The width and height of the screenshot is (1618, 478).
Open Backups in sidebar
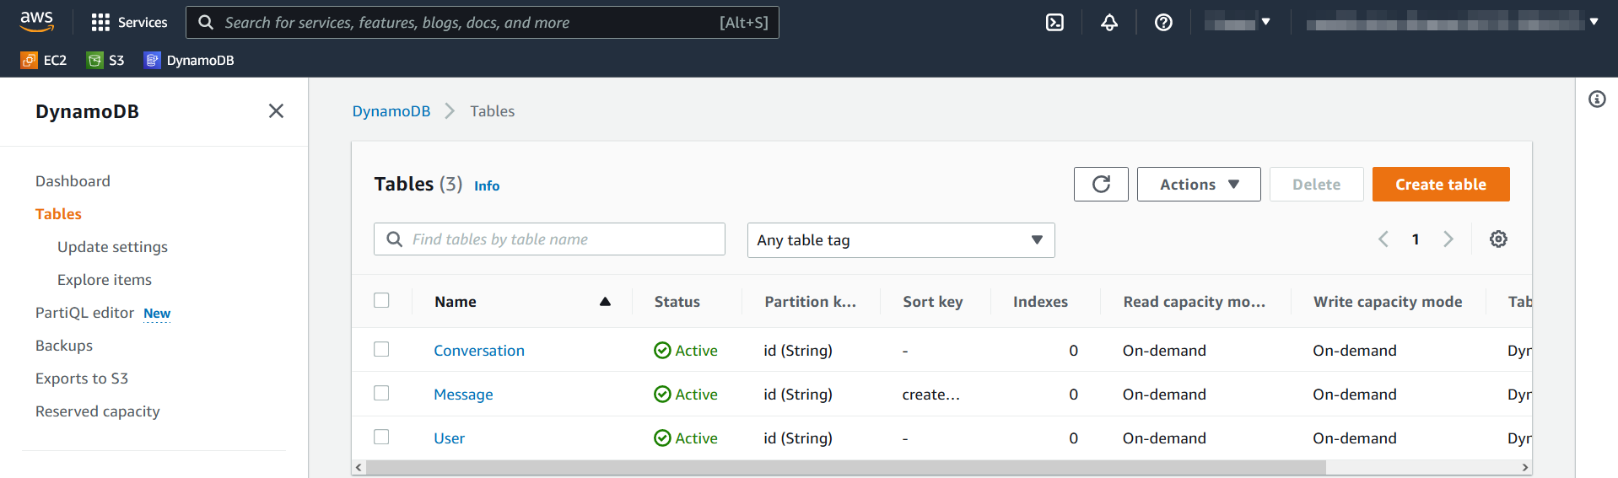coord(64,346)
